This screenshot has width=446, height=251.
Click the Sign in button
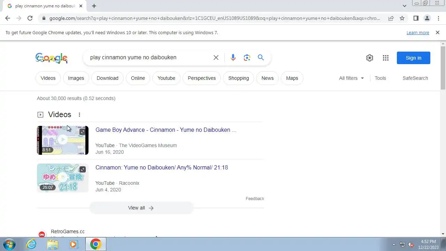pyautogui.click(x=414, y=58)
